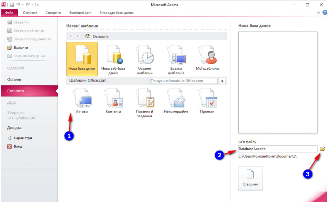Click Зберегти об'єкт як
The image size is (327, 202).
[26, 31]
